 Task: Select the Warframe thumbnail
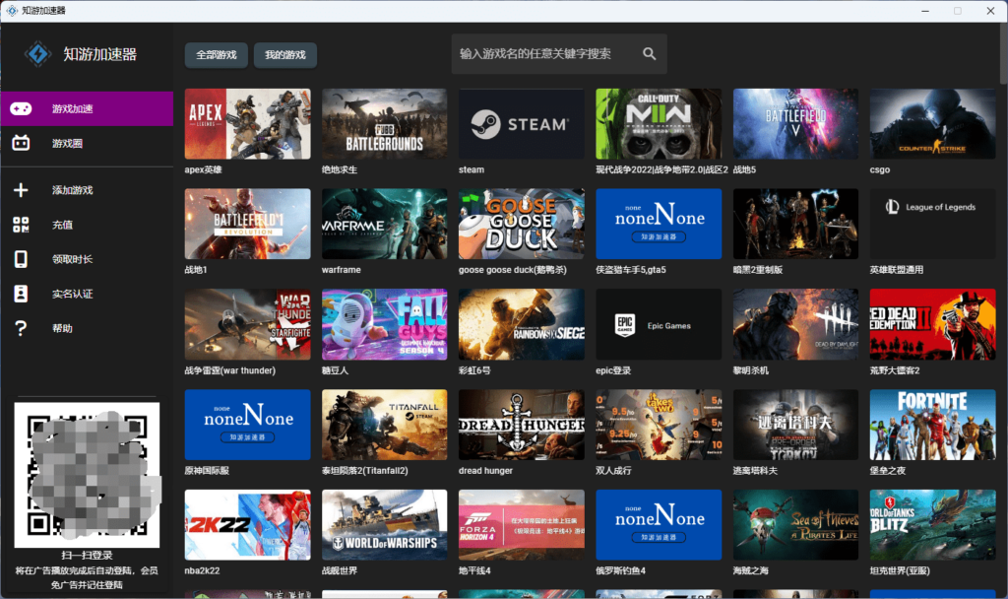point(385,224)
